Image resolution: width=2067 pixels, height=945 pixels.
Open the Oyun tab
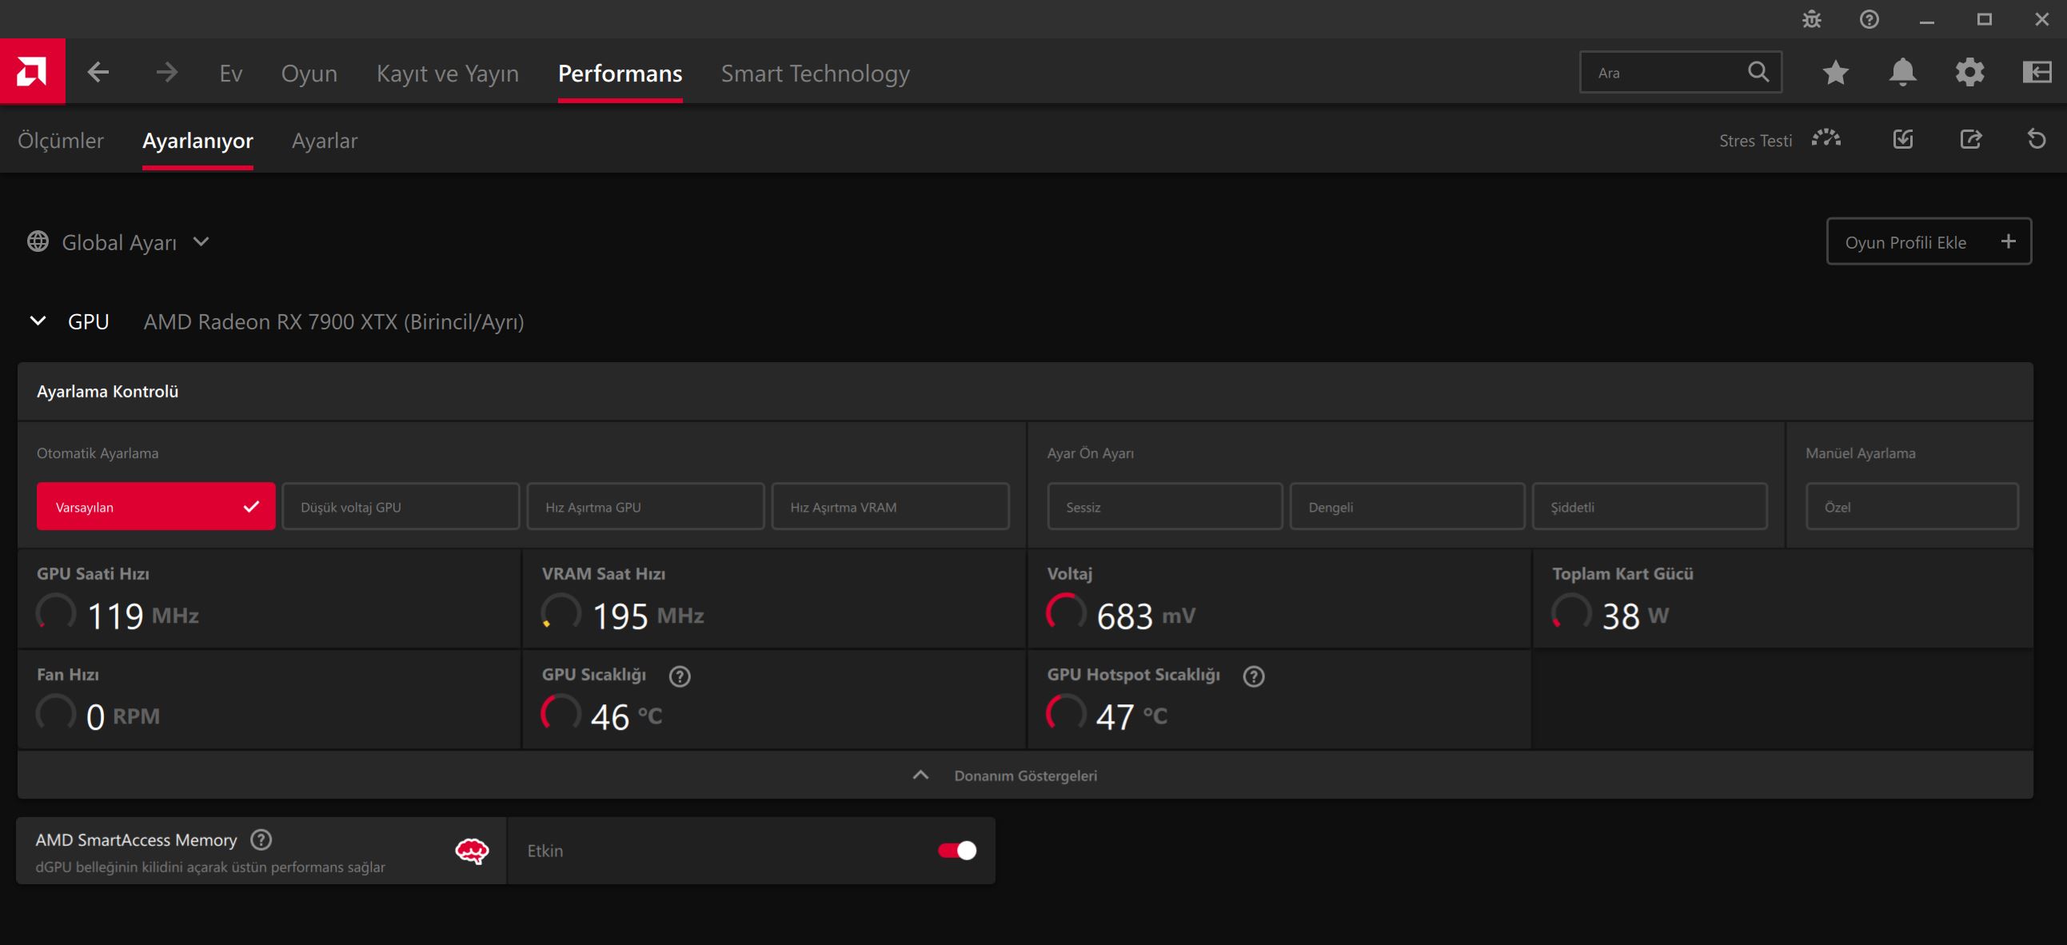(x=309, y=73)
